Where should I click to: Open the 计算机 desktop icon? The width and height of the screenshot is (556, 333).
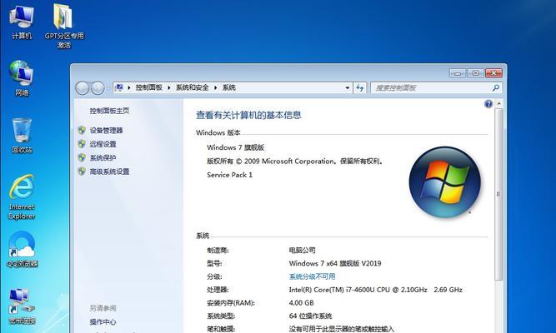click(x=22, y=21)
